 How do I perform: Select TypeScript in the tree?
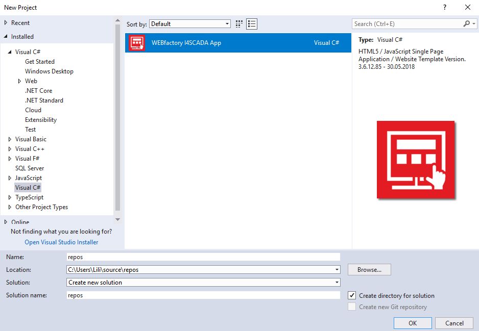(x=29, y=197)
